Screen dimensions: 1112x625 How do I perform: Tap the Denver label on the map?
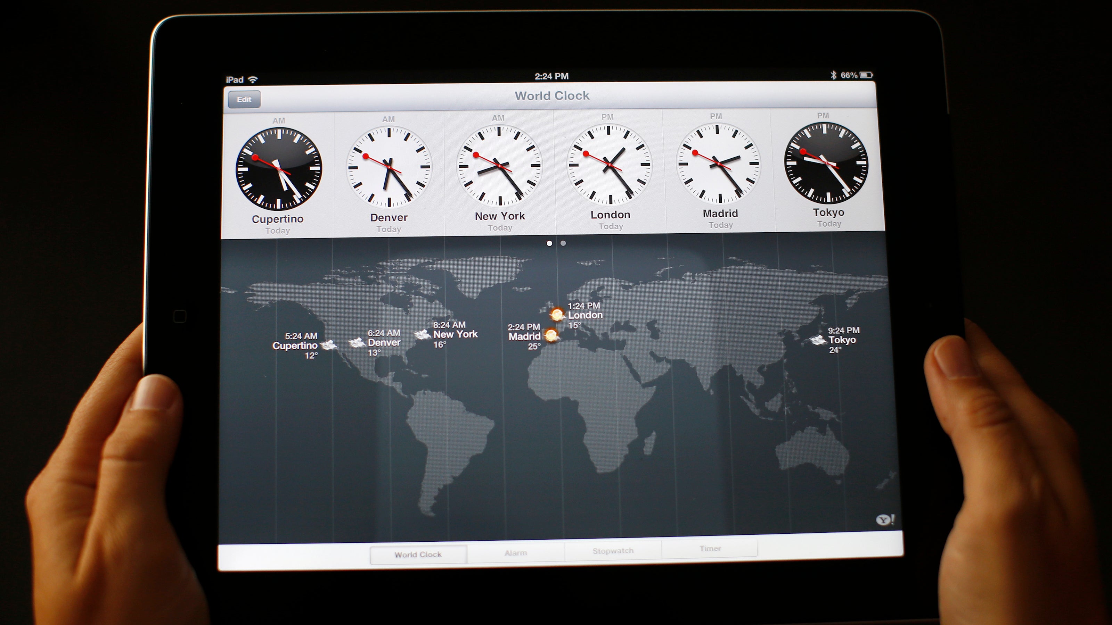coord(384,342)
